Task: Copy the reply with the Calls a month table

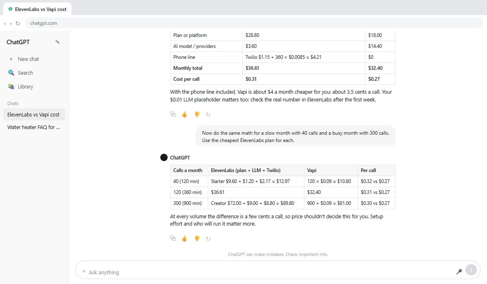Action: coord(173,239)
